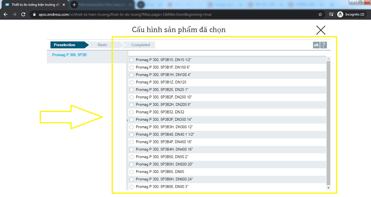Select Promag P 300, 5P3B3F, DN350 14" radio
The image size is (371, 197).
(x=132, y=120)
